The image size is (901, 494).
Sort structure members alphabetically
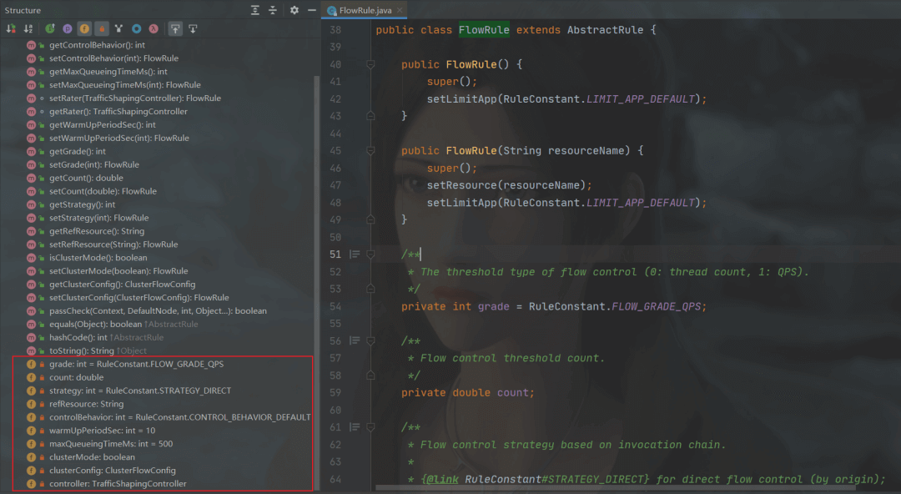28,28
